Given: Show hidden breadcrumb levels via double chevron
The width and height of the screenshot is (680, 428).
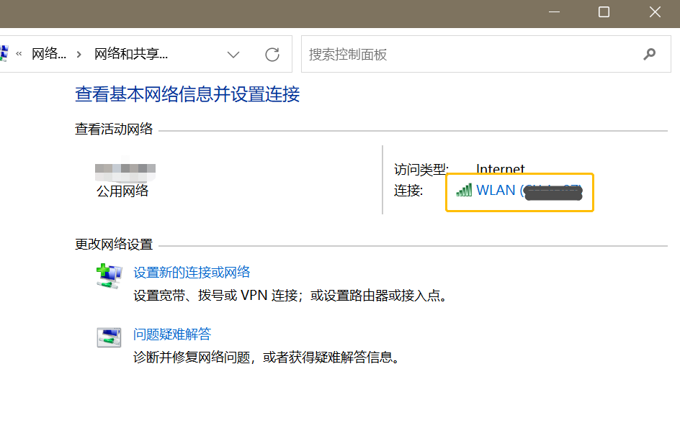Looking at the screenshot, I should (19, 54).
